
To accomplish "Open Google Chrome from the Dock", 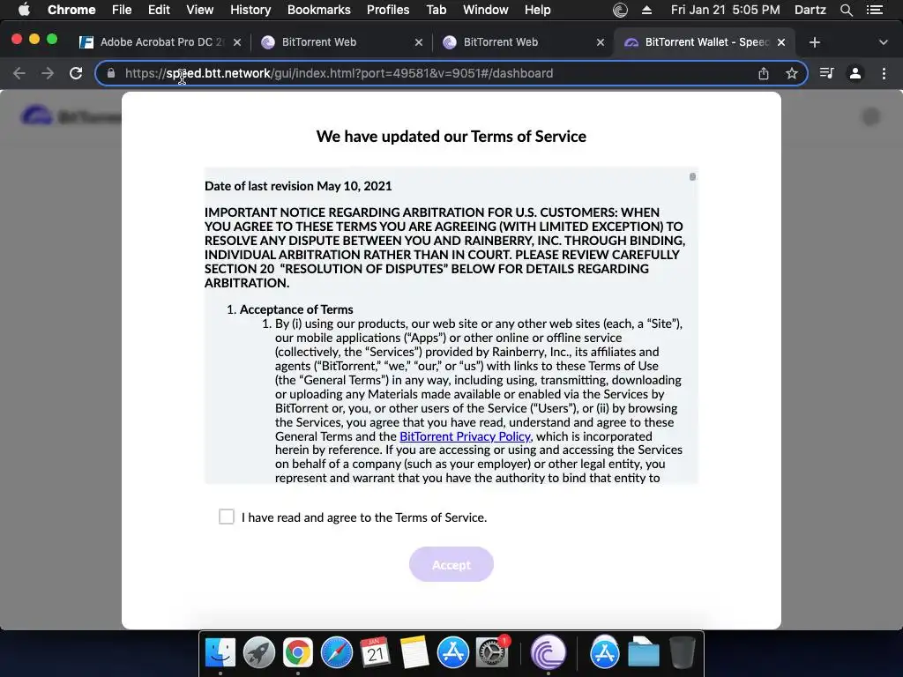I will tap(298, 653).
